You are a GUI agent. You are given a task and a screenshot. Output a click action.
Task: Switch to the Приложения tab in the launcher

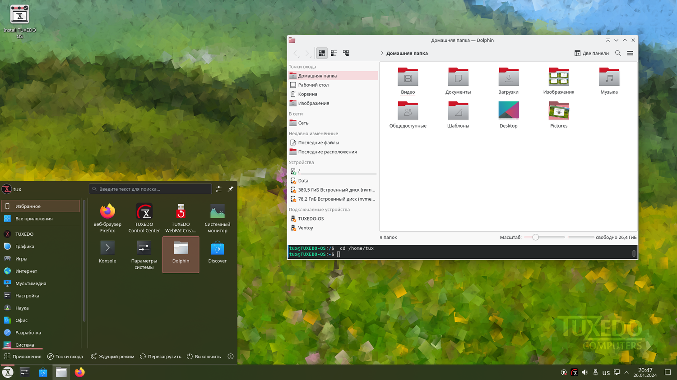23,357
